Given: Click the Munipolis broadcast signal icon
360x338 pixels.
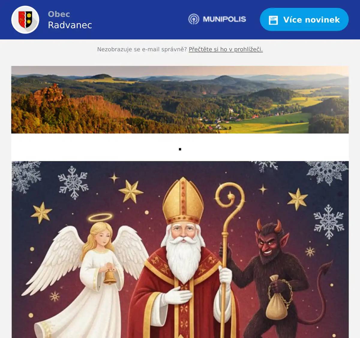Looking at the screenshot, I should pyautogui.click(x=194, y=19).
